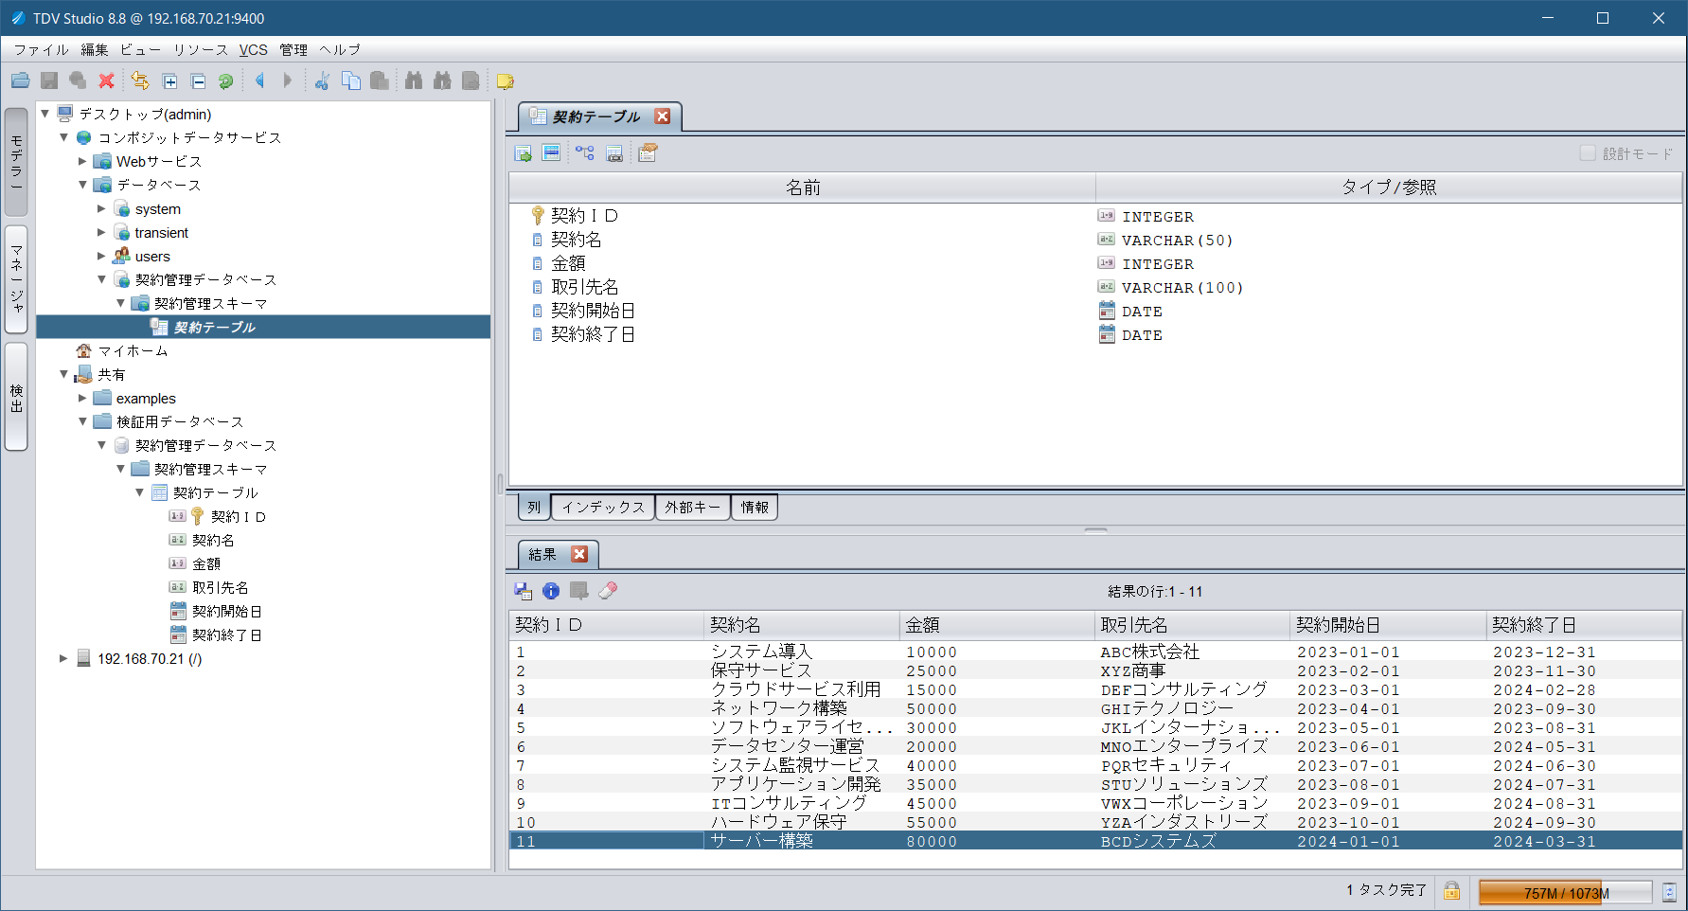Sort by the 金額 column header
1688x911 pixels.
[997, 625]
